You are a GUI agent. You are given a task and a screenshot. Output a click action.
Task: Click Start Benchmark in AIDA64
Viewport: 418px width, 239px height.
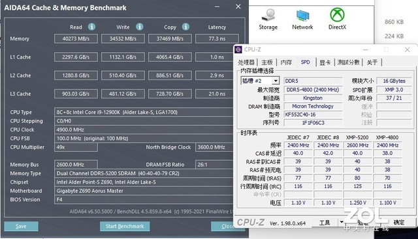coord(125,226)
